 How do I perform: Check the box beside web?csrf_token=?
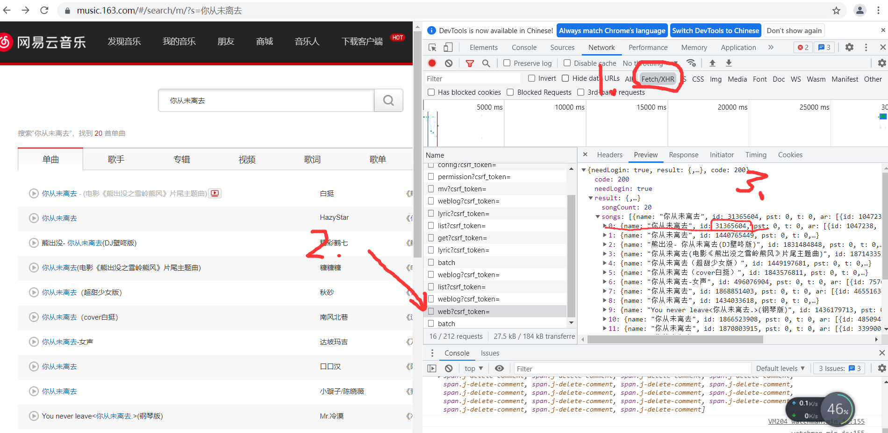[431, 311]
